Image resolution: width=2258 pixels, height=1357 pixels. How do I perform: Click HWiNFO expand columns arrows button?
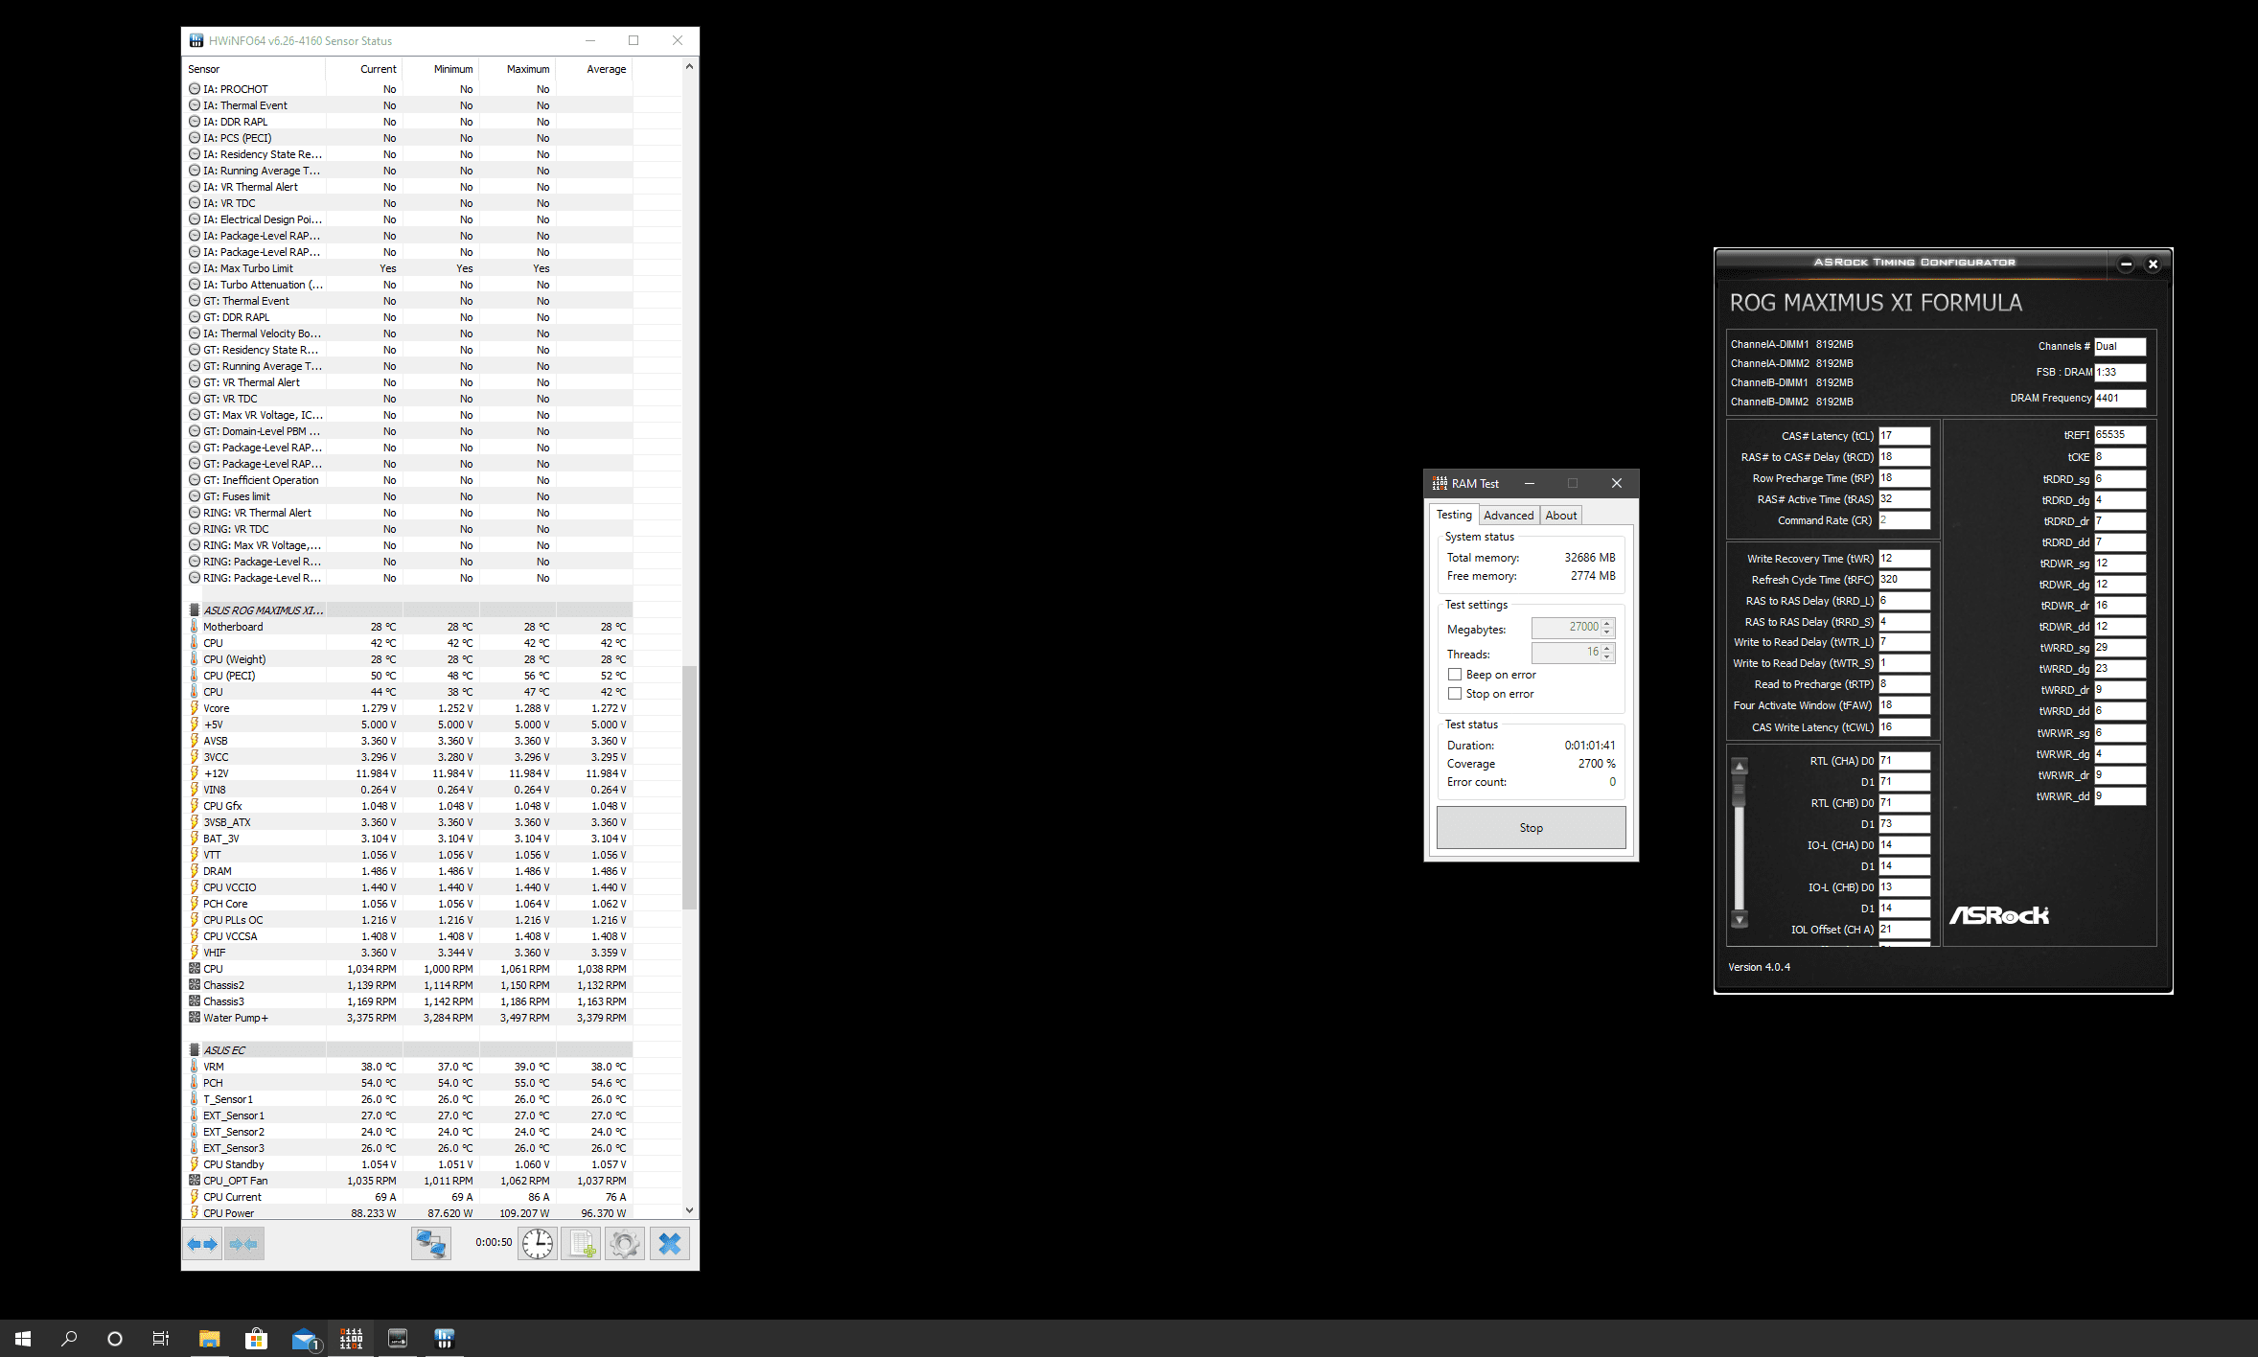(x=202, y=1244)
